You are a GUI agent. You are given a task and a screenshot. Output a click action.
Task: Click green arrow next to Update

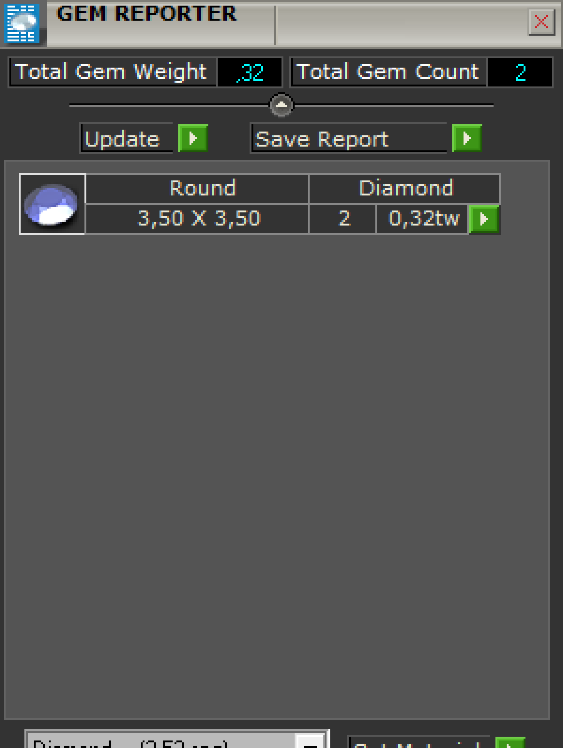193,138
